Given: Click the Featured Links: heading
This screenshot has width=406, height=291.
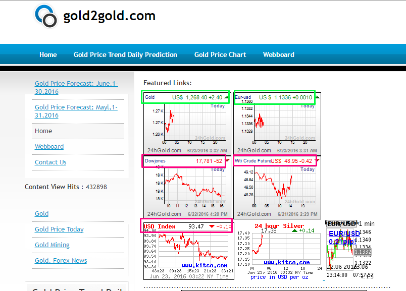Looking at the screenshot, I should click(168, 83).
